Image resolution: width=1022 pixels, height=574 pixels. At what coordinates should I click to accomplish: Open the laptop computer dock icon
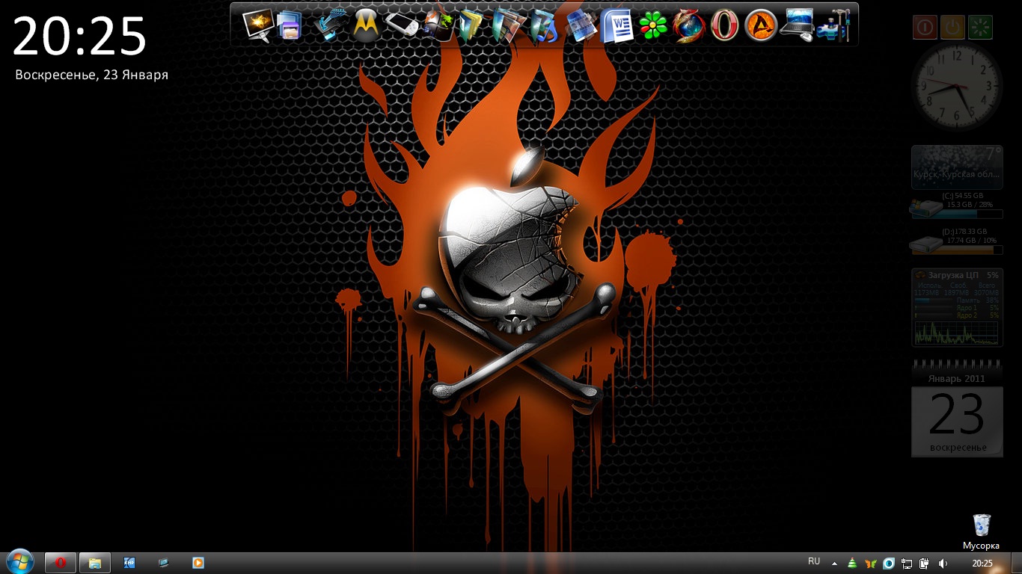(796, 25)
